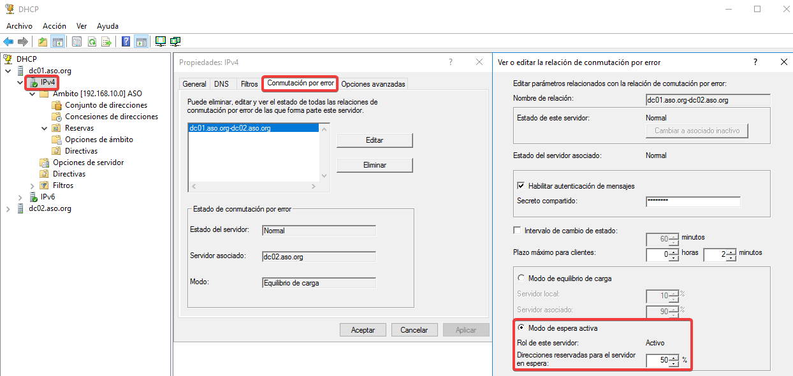This screenshot has width=793, height=376.
Task: Click the Export list toolbar icon
Action: coord(106,42)
